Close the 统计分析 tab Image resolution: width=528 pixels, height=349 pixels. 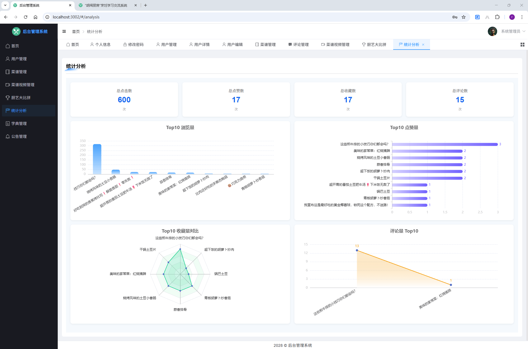423,45
